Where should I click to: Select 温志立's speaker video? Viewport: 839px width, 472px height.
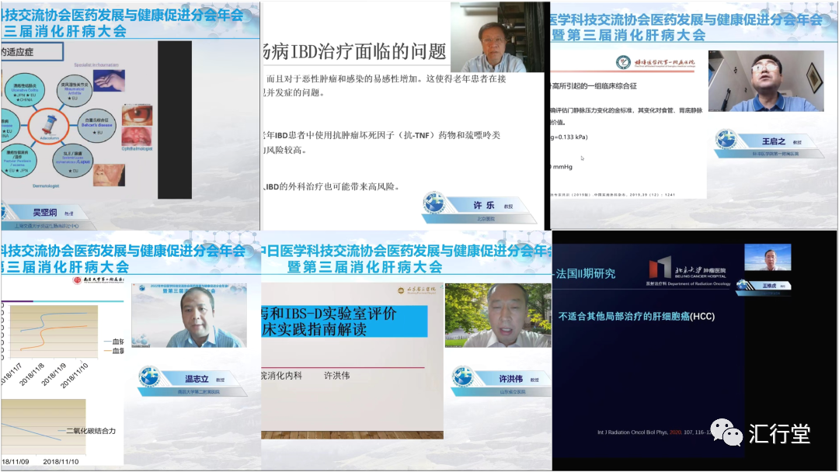click(x=189, y=315)
